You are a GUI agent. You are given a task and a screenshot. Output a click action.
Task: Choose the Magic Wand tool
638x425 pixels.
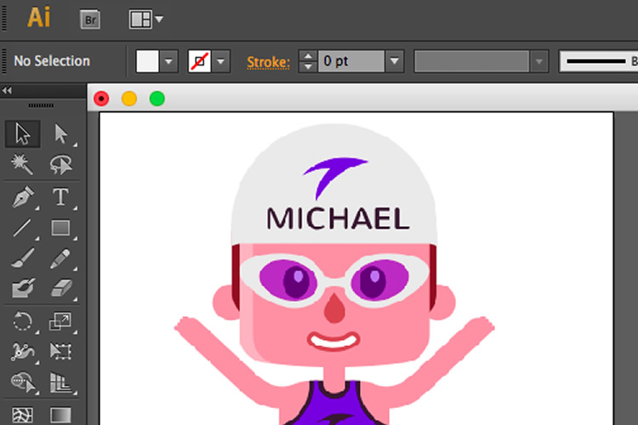coord(22,164)
